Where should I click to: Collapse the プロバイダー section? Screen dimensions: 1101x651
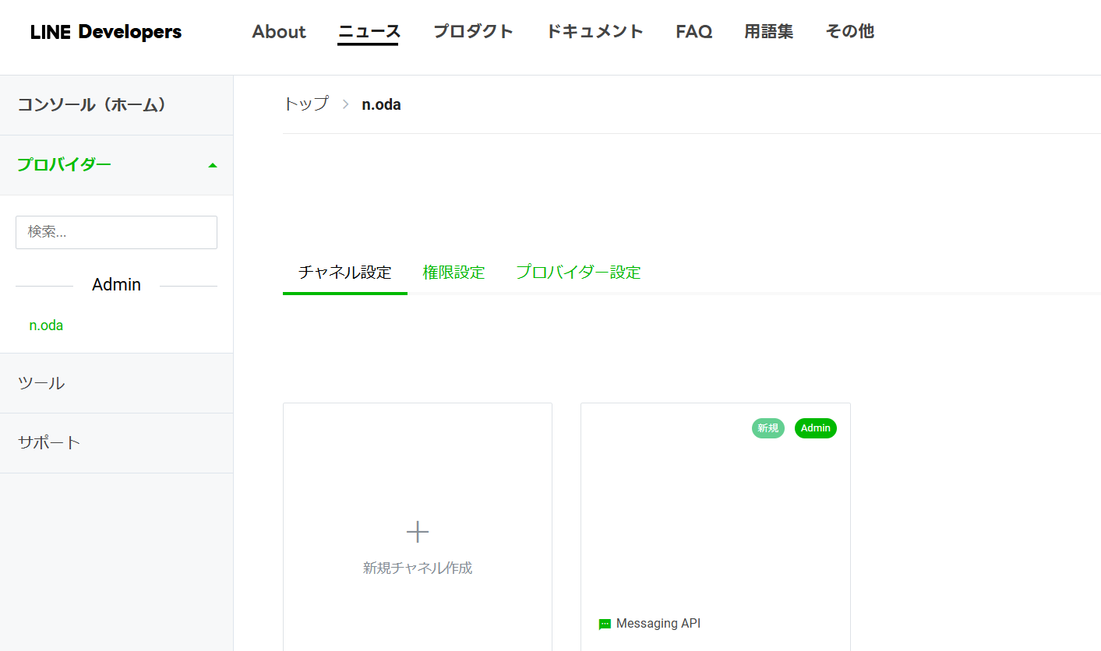[x=116, y=165]
